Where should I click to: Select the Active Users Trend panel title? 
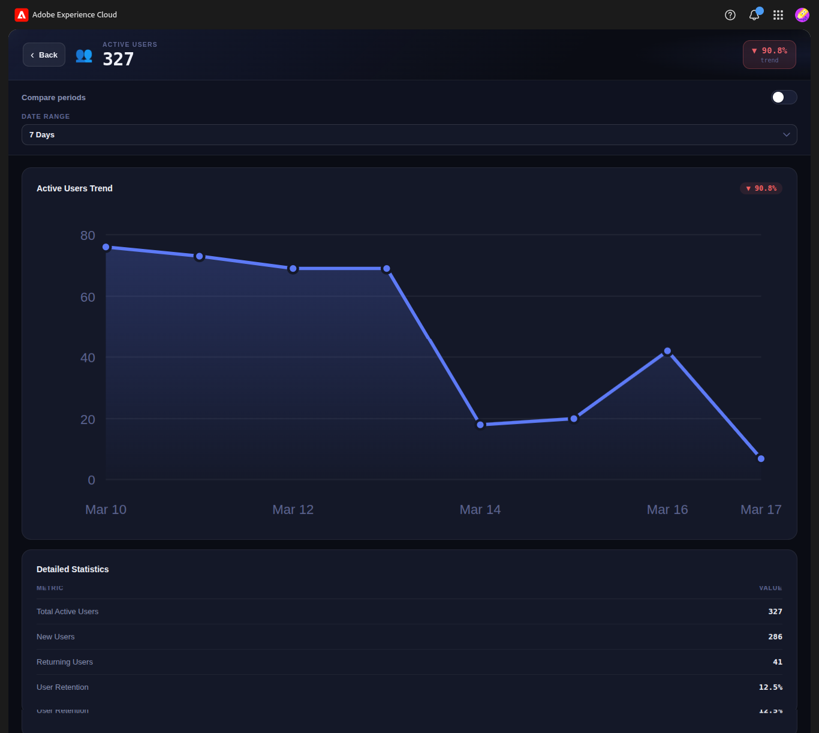[74, 188]
